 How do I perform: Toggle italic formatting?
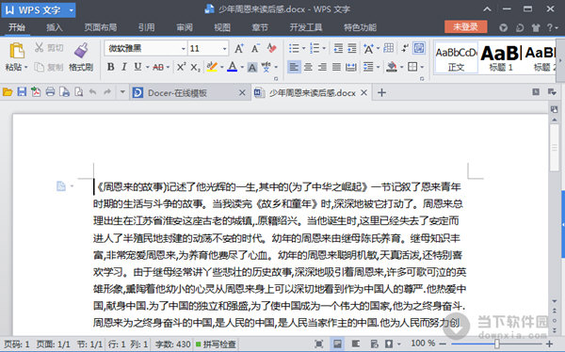pos(124,67)
